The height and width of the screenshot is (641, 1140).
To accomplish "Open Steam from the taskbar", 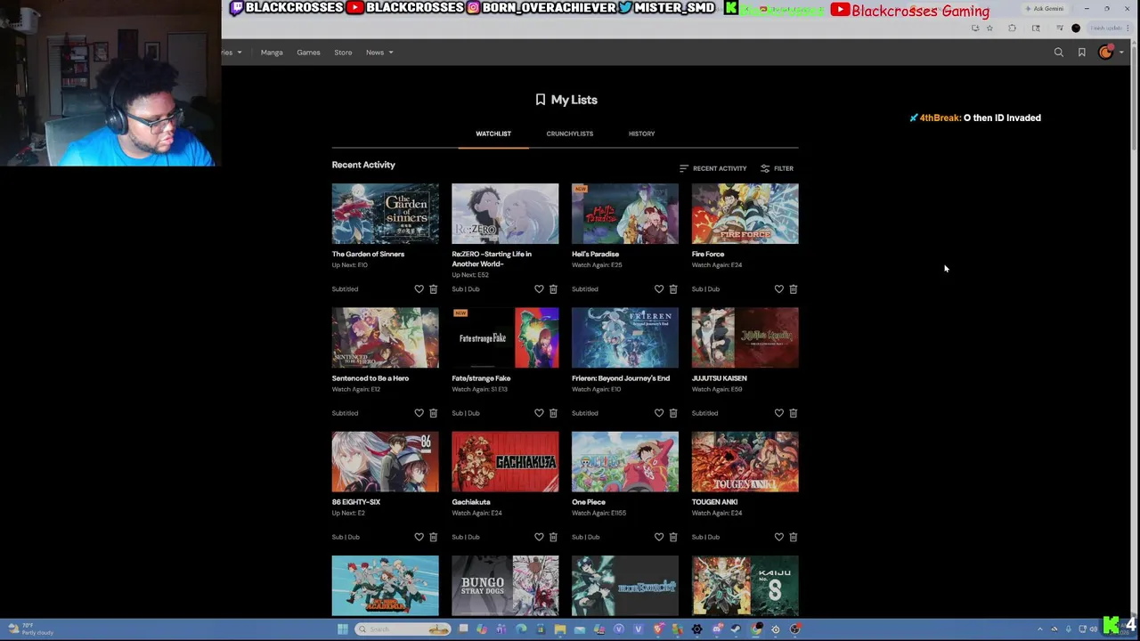I will click(736, 629).
